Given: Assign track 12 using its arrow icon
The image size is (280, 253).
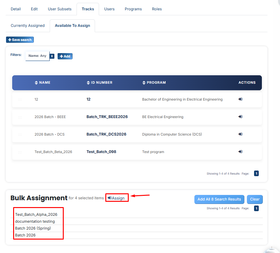Looking at the screenshot, I should (x=240, y=99).
